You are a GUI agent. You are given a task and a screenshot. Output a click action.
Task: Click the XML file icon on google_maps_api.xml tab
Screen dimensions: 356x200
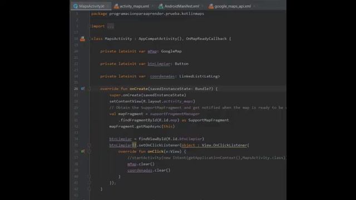click(x=211, y=6)
